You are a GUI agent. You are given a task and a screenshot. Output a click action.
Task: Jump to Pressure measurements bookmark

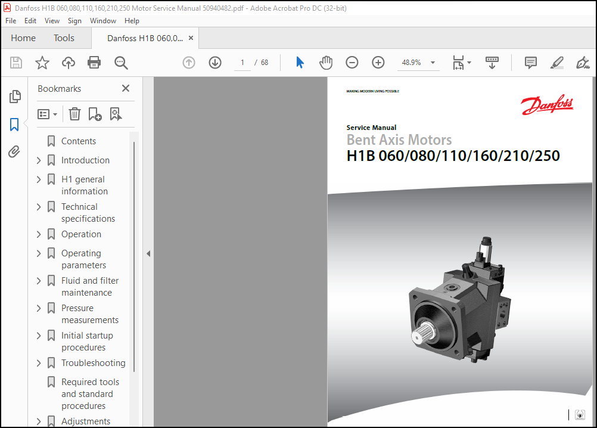click(90, 314)
